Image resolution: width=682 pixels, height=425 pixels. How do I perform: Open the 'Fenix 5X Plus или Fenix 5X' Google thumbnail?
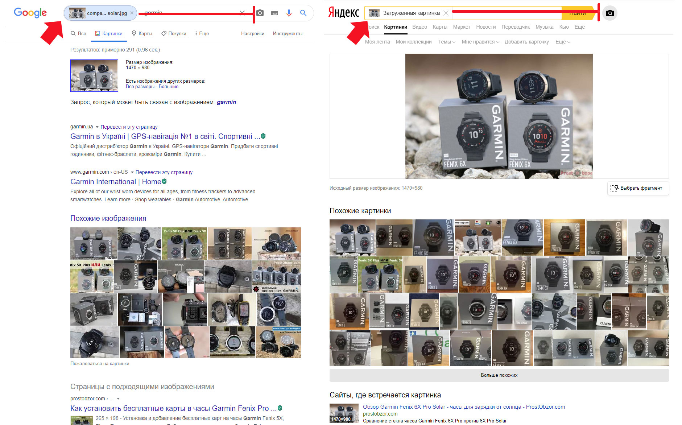pos(184,243)
